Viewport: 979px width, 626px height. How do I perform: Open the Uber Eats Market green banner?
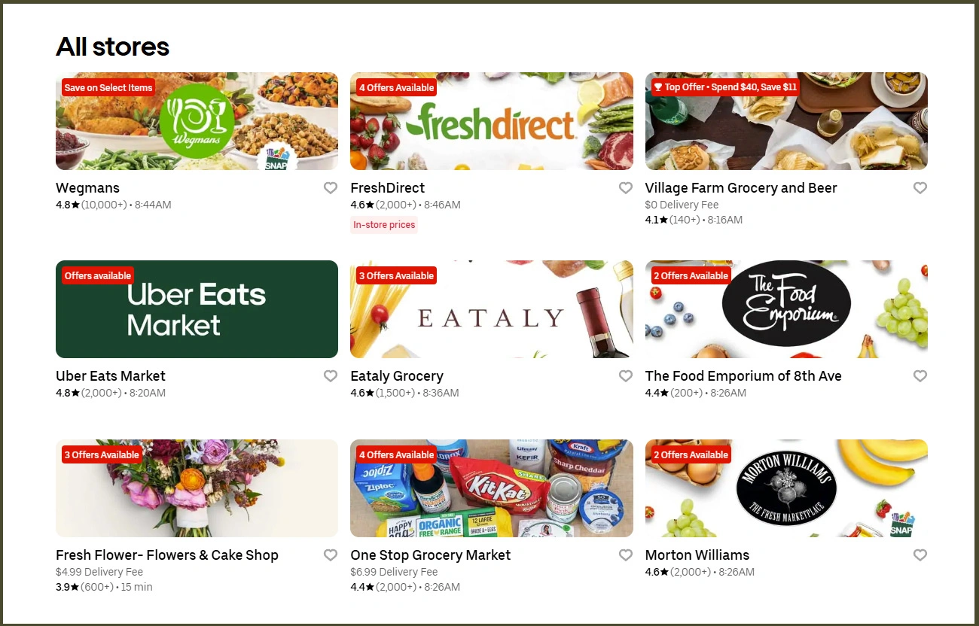click(197, 309)
